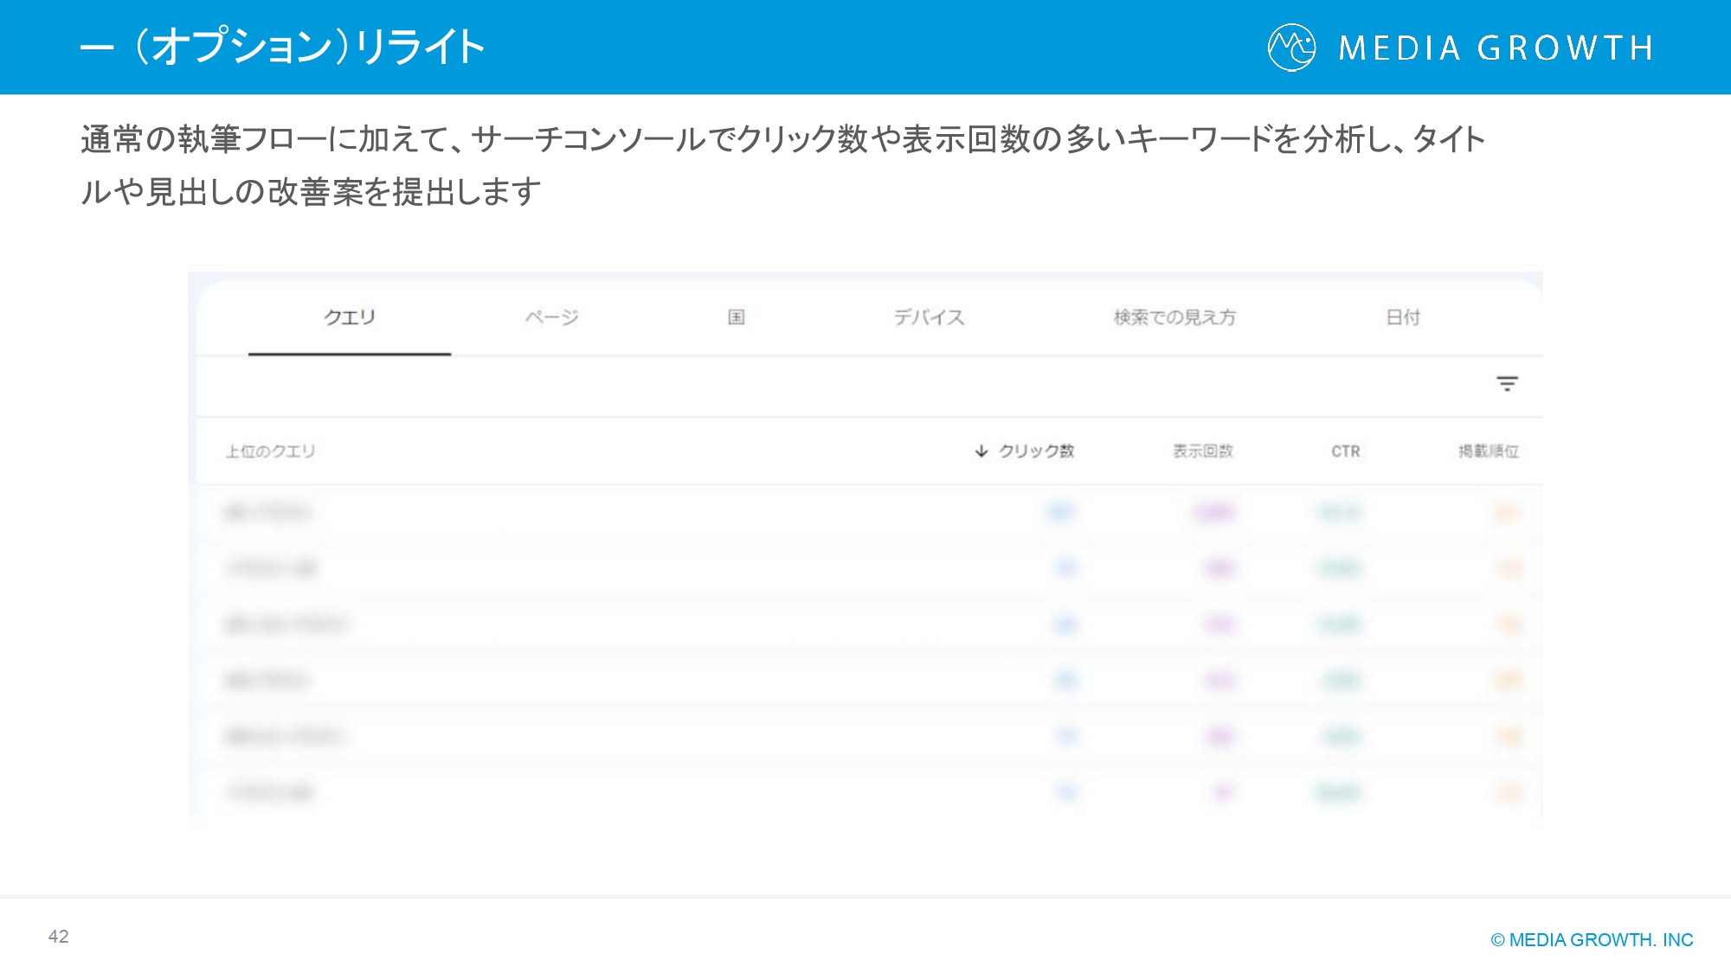Click the sort arrow next to クリック数
This screenshot has height=973, width=1731.
[981, 451]
